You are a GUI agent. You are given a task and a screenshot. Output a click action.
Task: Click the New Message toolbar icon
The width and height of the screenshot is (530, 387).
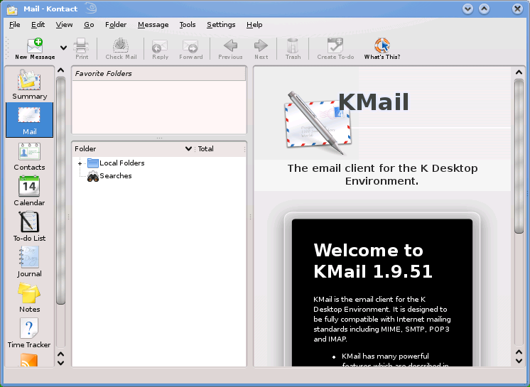[x=34, y=48]
